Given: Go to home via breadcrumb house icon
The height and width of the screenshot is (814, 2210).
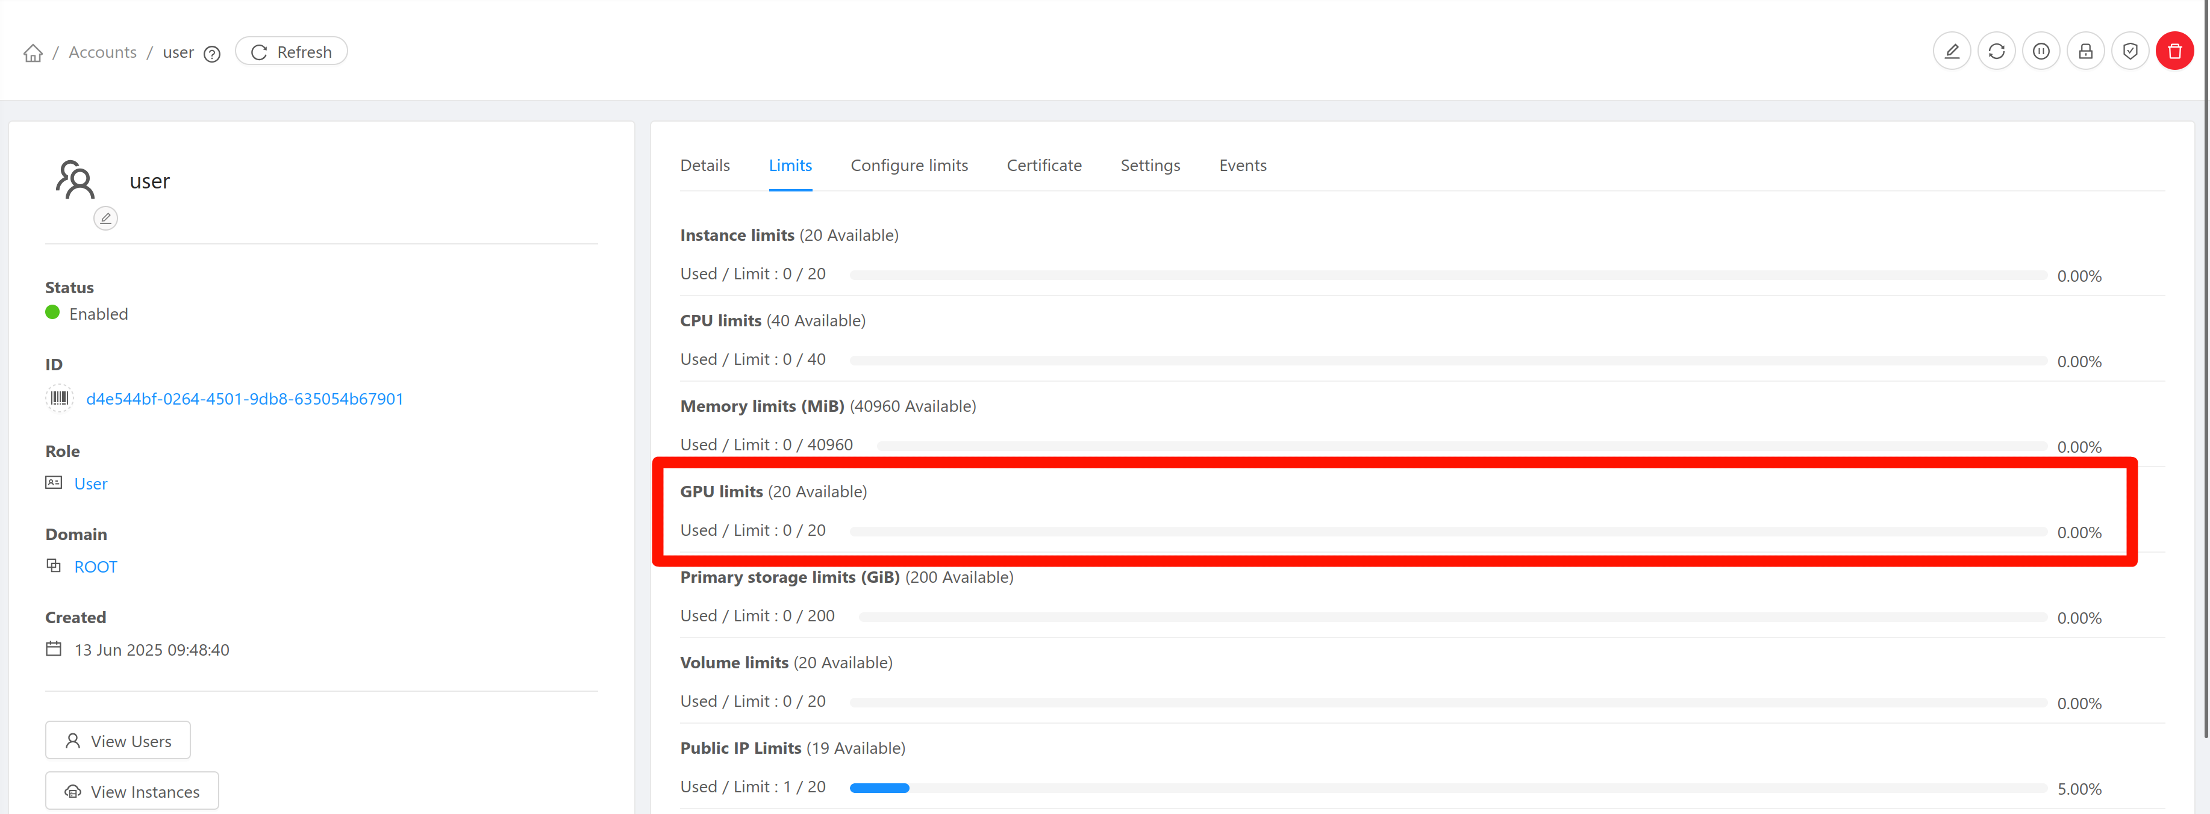Looking at the screenshot, I should pos(33,53).
